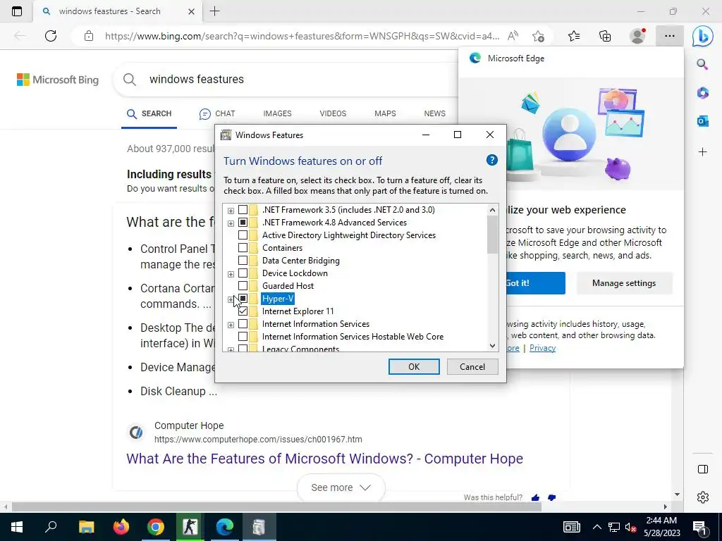This screenshot has width=722, height=541.
Task: Open the Collections icon in Edge toolbar
Action: click(605, 36)
